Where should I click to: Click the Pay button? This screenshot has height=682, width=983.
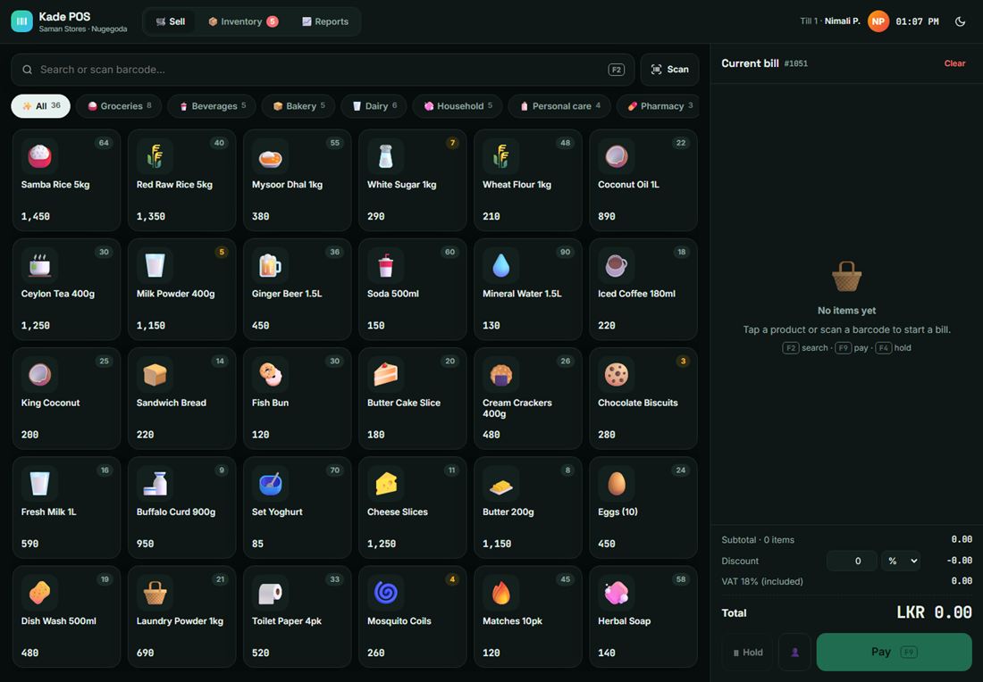coord(894,652)
